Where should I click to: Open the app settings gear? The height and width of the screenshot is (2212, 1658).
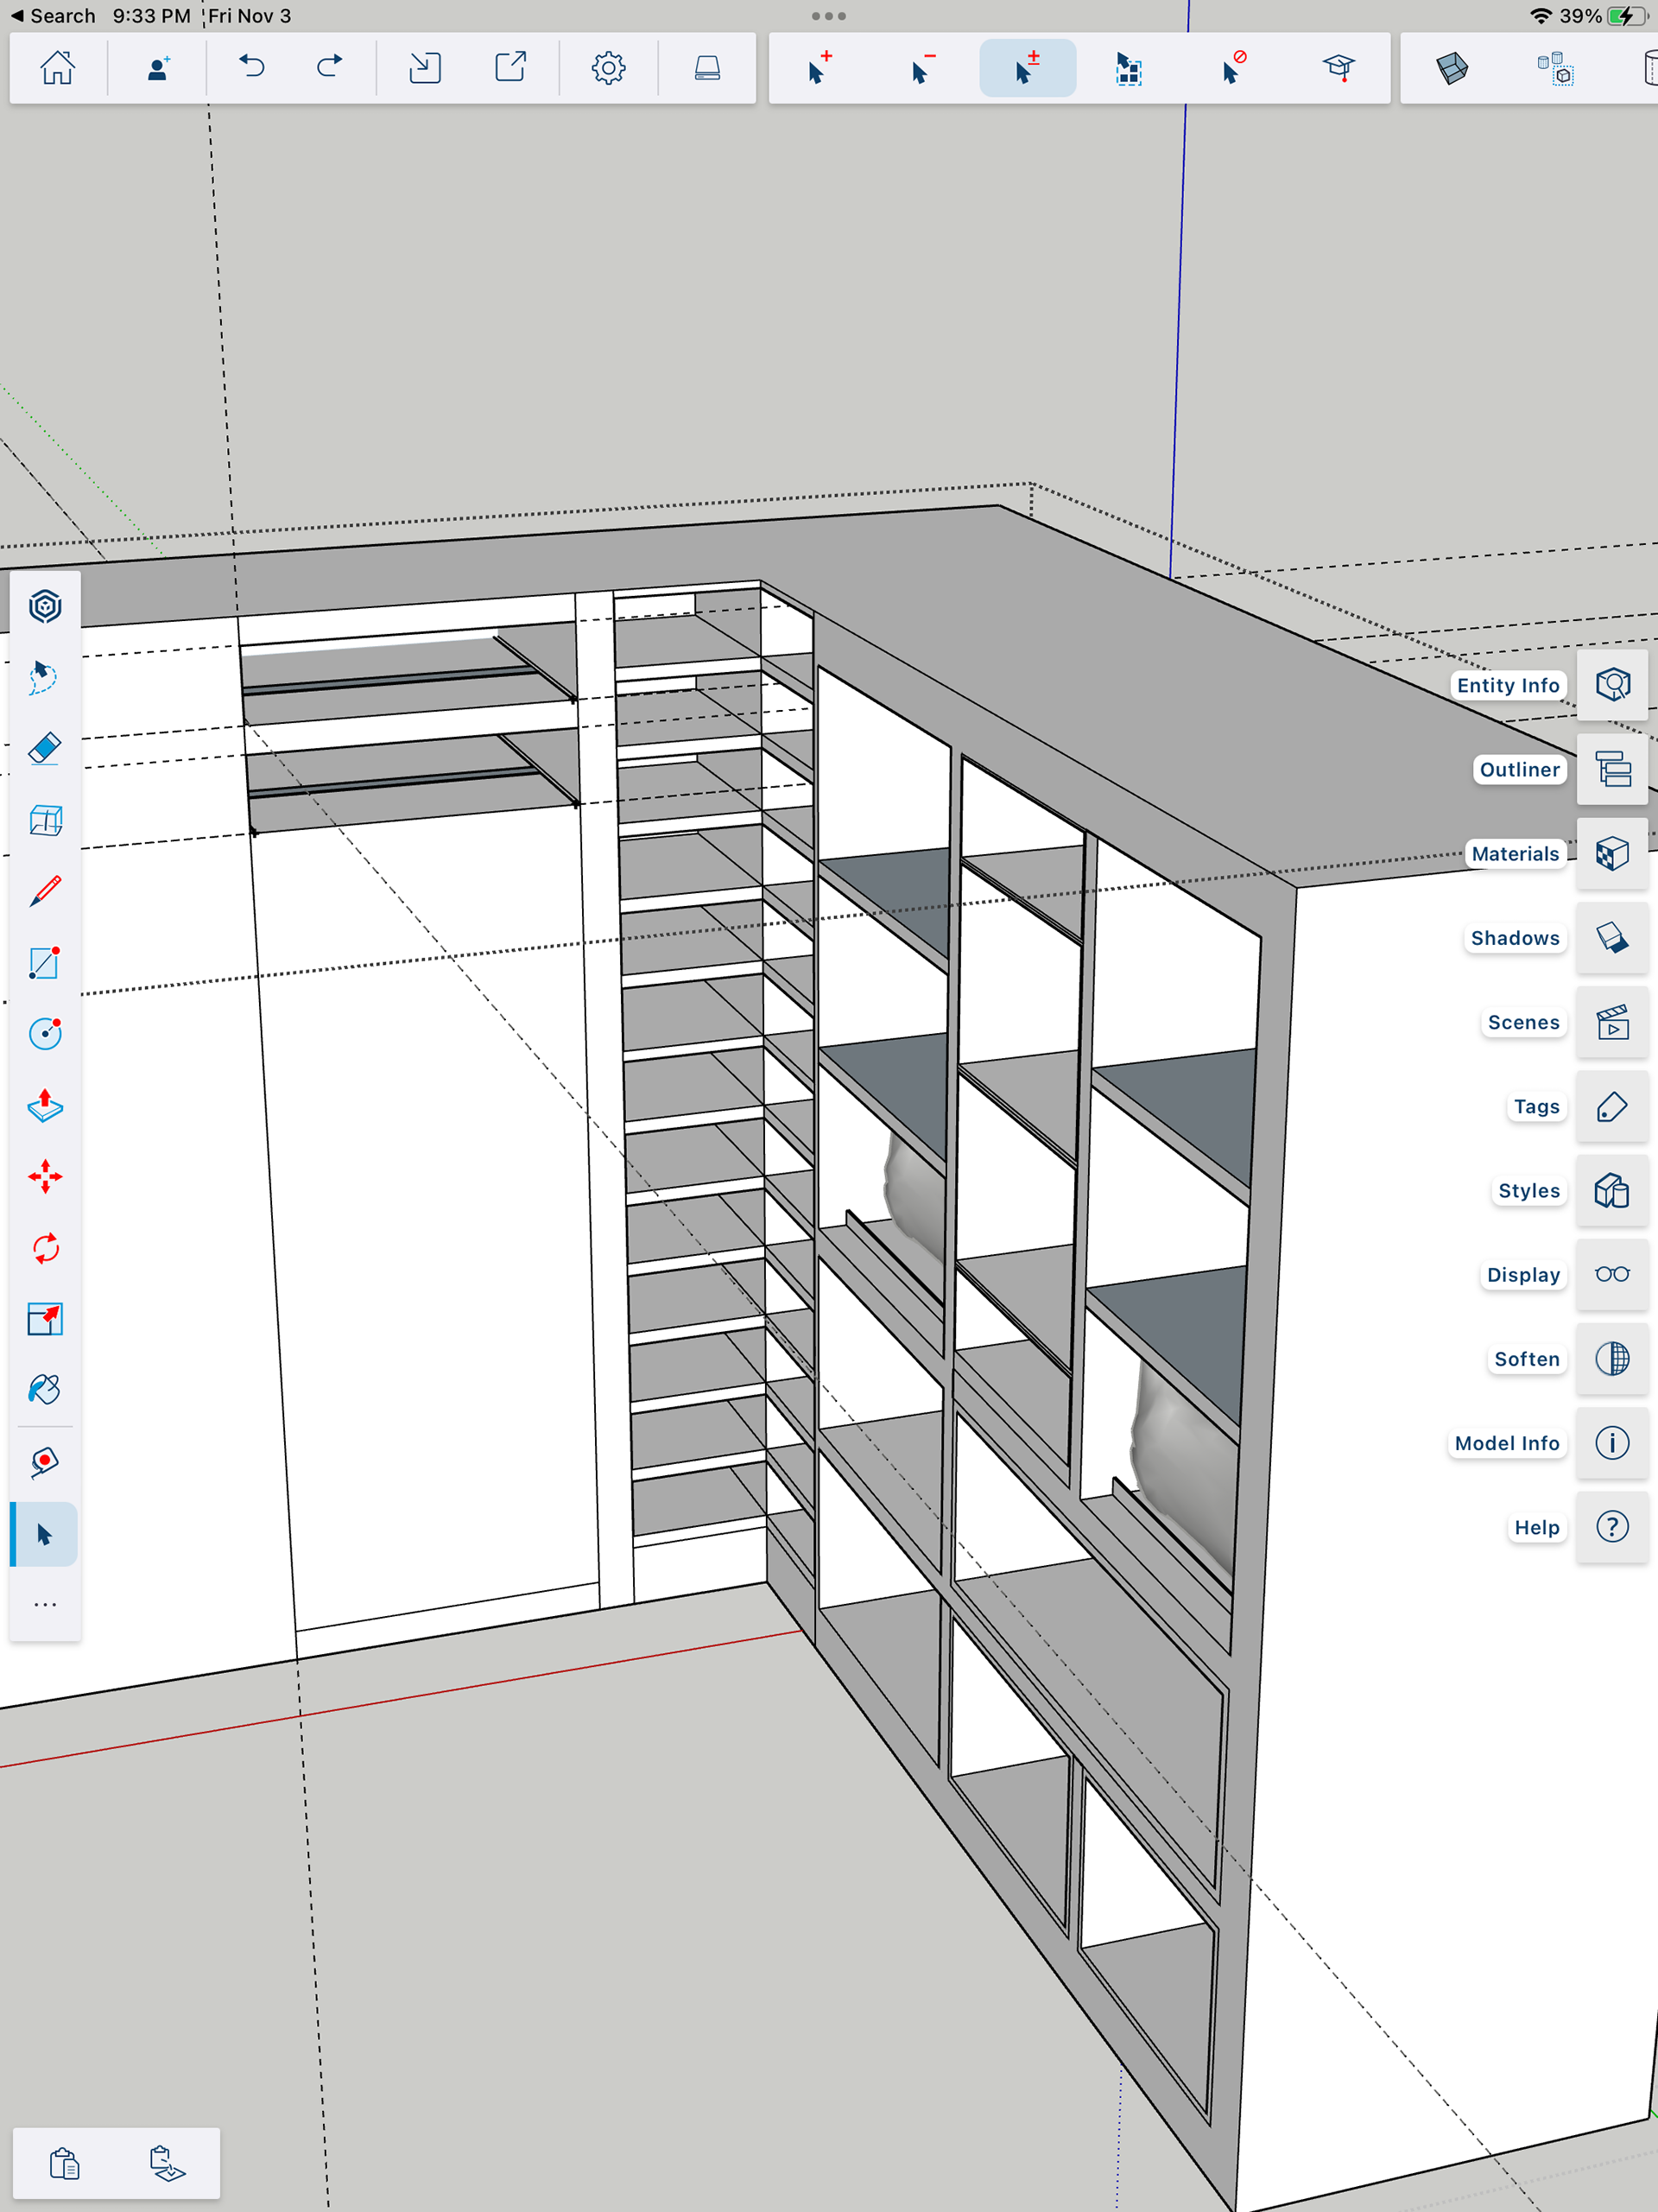(x=608, y=68)
